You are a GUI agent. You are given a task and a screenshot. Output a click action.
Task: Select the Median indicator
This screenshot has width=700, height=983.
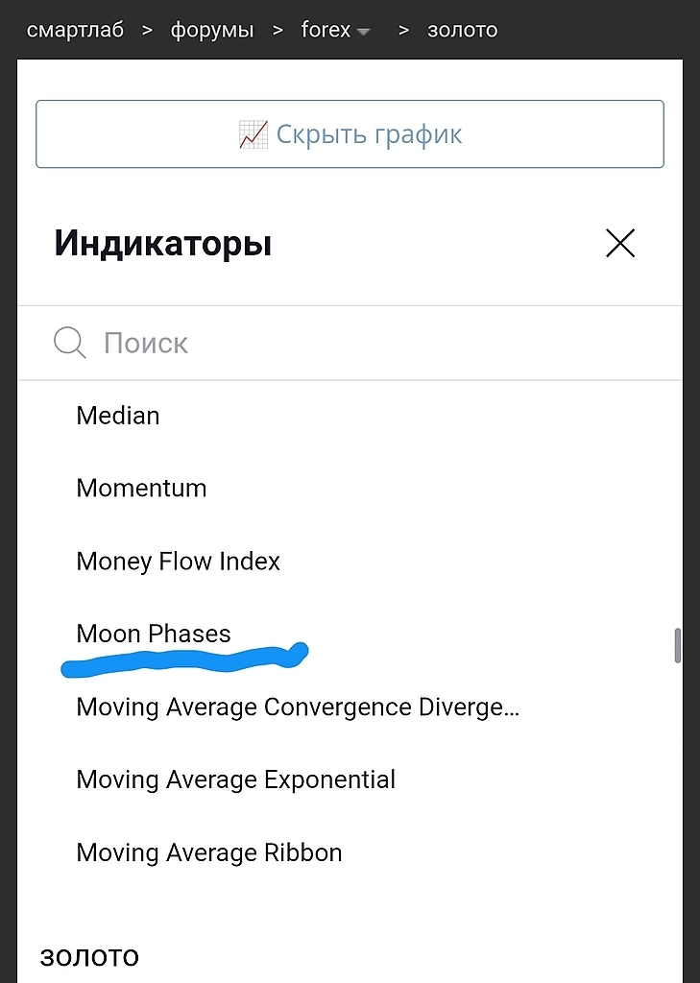click(x=118, y=416)
